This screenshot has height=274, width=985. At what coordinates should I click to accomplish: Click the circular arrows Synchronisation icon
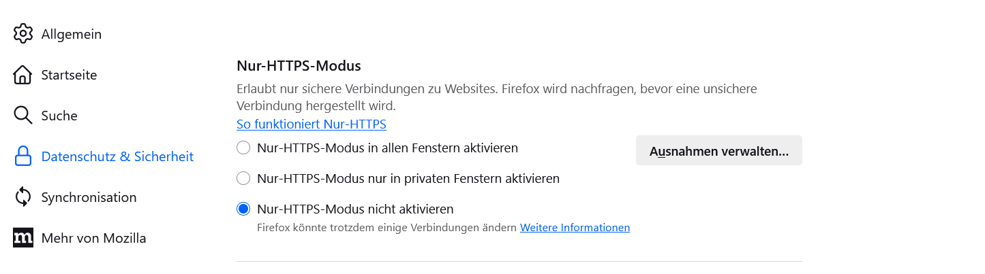click(23, 197)
